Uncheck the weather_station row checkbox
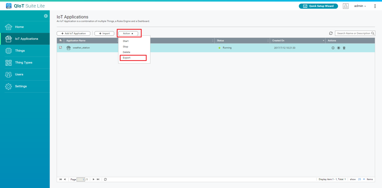 point(61,47)
